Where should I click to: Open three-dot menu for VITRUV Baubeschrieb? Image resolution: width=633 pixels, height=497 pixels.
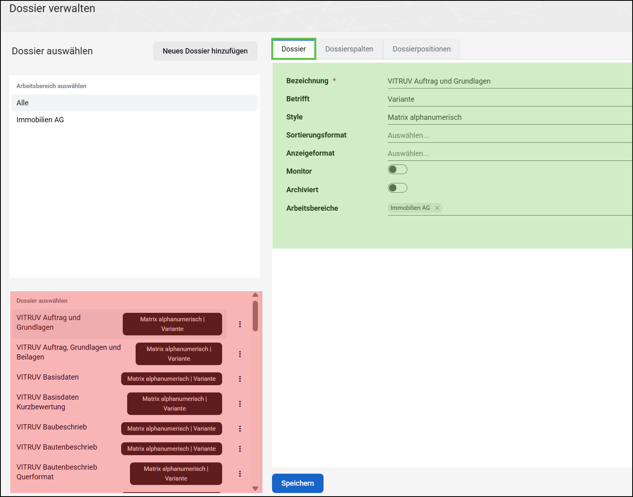(240, 429)
